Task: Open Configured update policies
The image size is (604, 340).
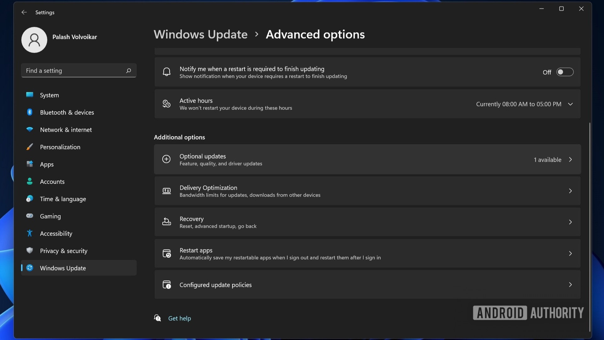Action: pyautogui.click(x=366, y=285)
